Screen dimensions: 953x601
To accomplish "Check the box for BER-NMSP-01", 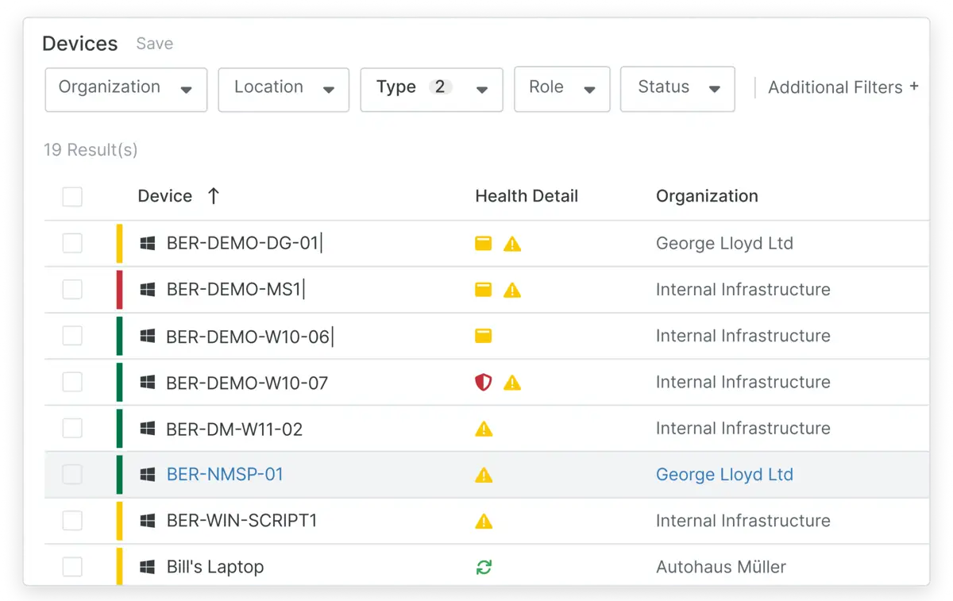I will click(72, 474).
